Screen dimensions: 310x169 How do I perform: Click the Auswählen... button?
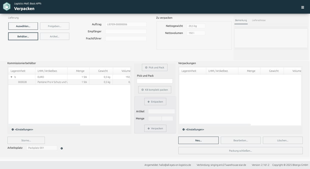[x=23, y=26]
